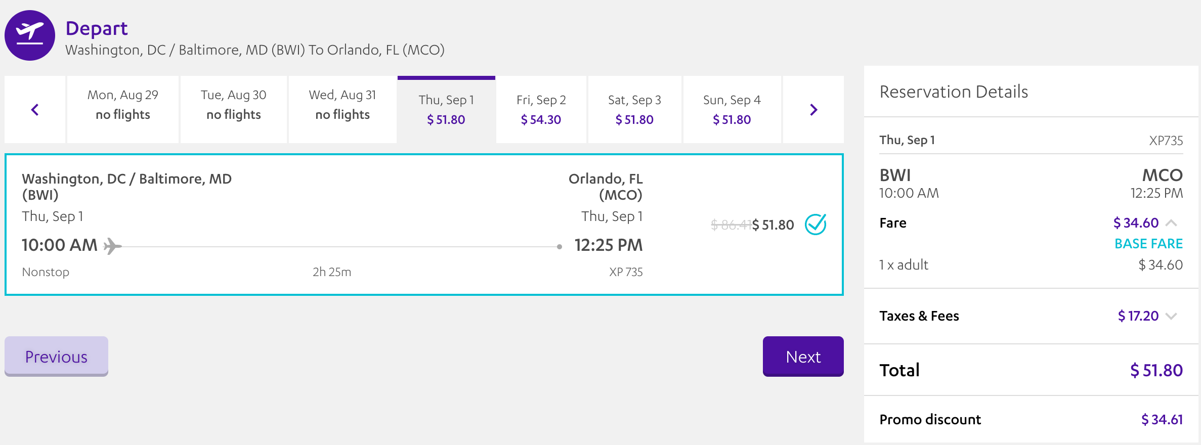Collapse the Fare breakdown chevron
This screenshot has width=1201, height=445.
click(x=1172, y=223)
